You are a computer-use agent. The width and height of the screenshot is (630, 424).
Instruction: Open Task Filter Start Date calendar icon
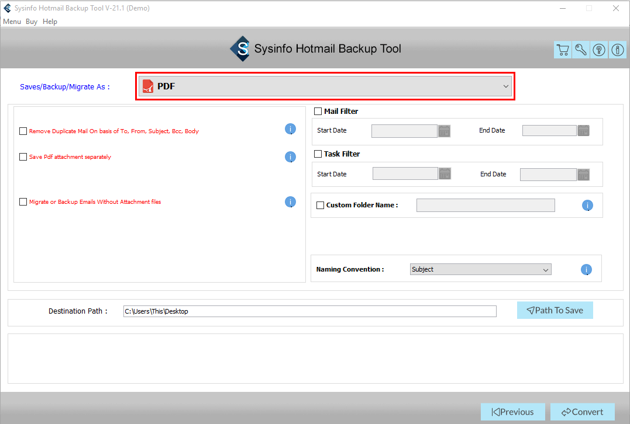445,173
